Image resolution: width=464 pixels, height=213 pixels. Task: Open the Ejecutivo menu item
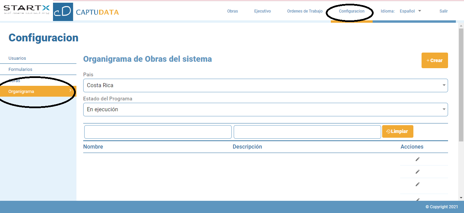tap(262, 11)
